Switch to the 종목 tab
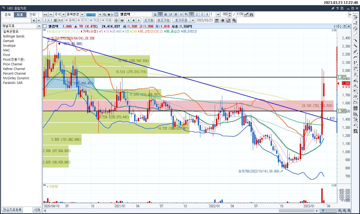 7,15
